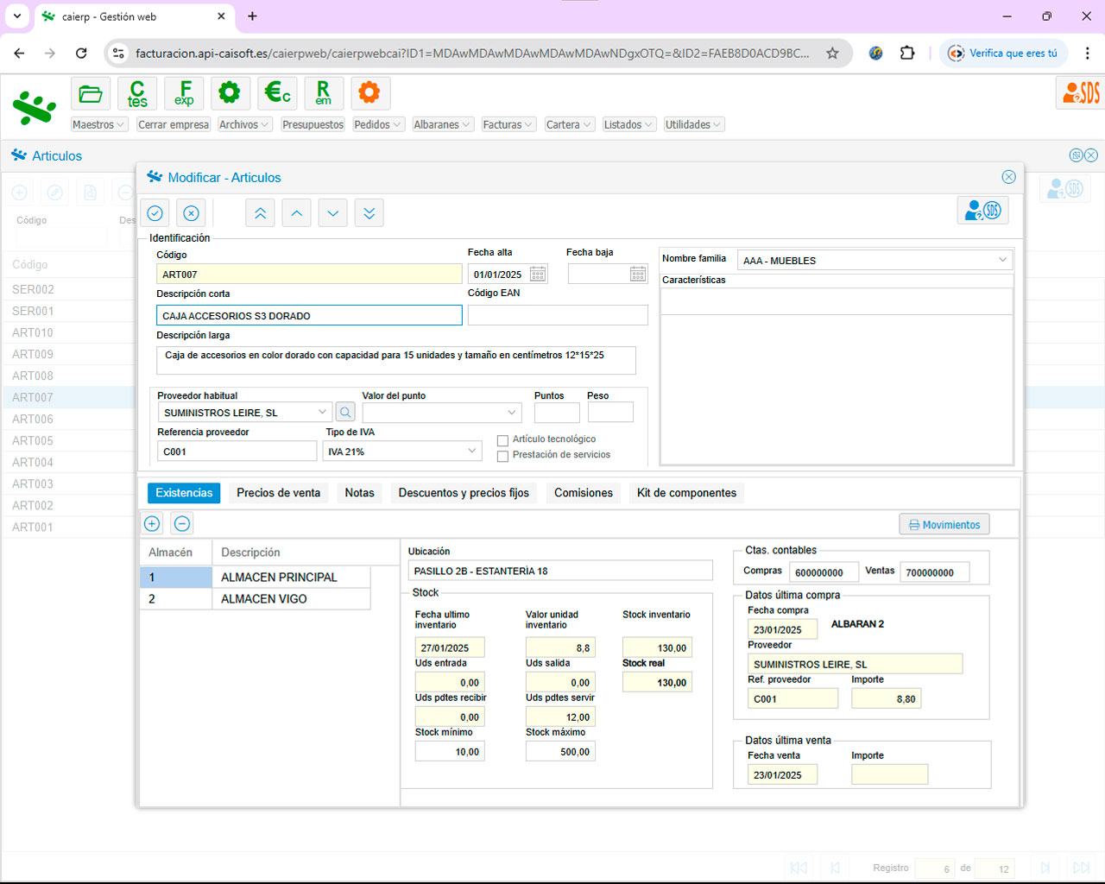Click the Stock máximo field
The height and width of the screenshot is (884, 1105).
560,751
